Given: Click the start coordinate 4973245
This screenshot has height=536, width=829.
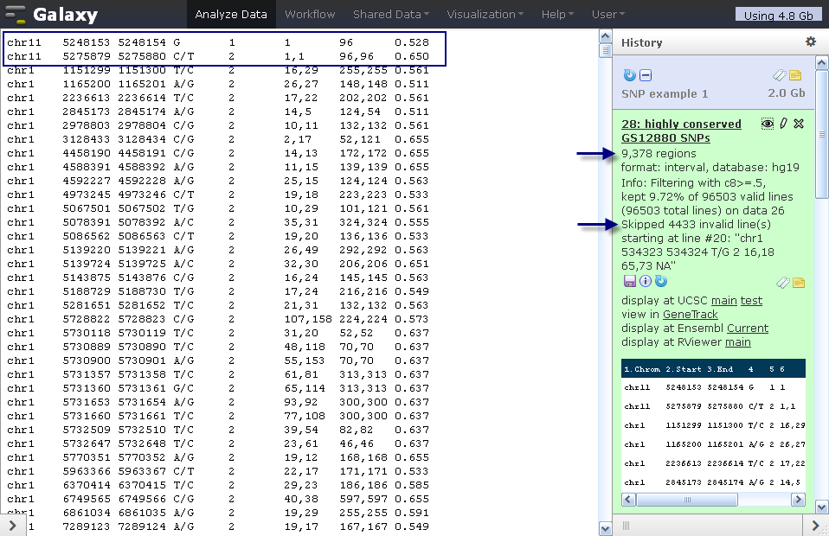Looking at the screenshot, I should 87,195.
